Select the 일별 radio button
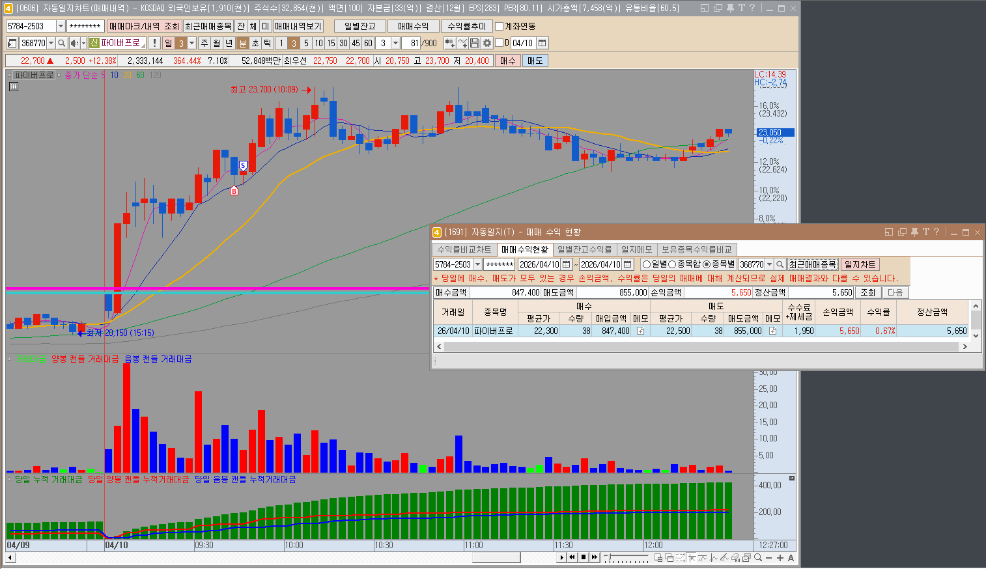This screenshot has width=986, height=569. coord(647,264)
